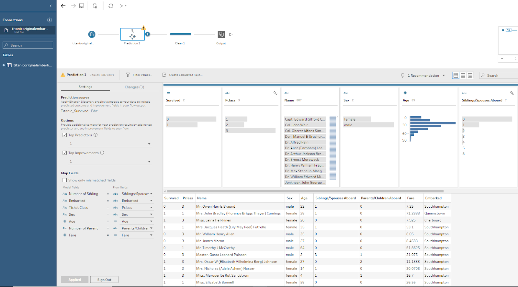Disable the Top Improvements checkbox

tap(65, 153)
